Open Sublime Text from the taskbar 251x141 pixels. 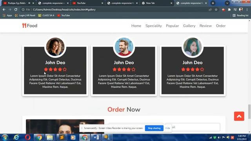click(62, 137)
